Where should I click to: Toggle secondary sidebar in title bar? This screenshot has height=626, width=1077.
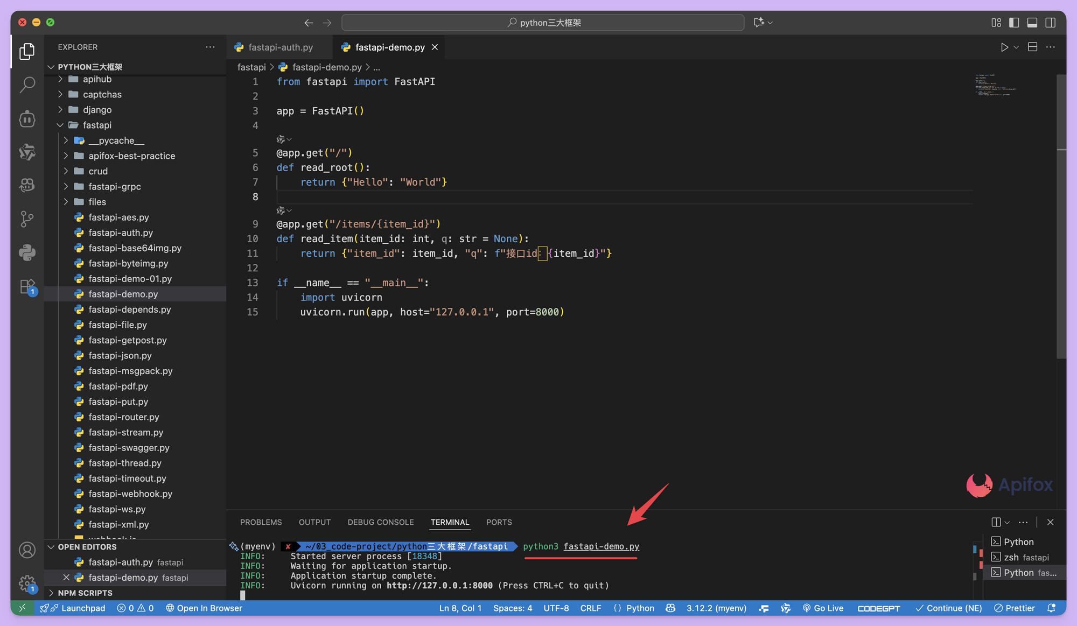(1051, 22)
